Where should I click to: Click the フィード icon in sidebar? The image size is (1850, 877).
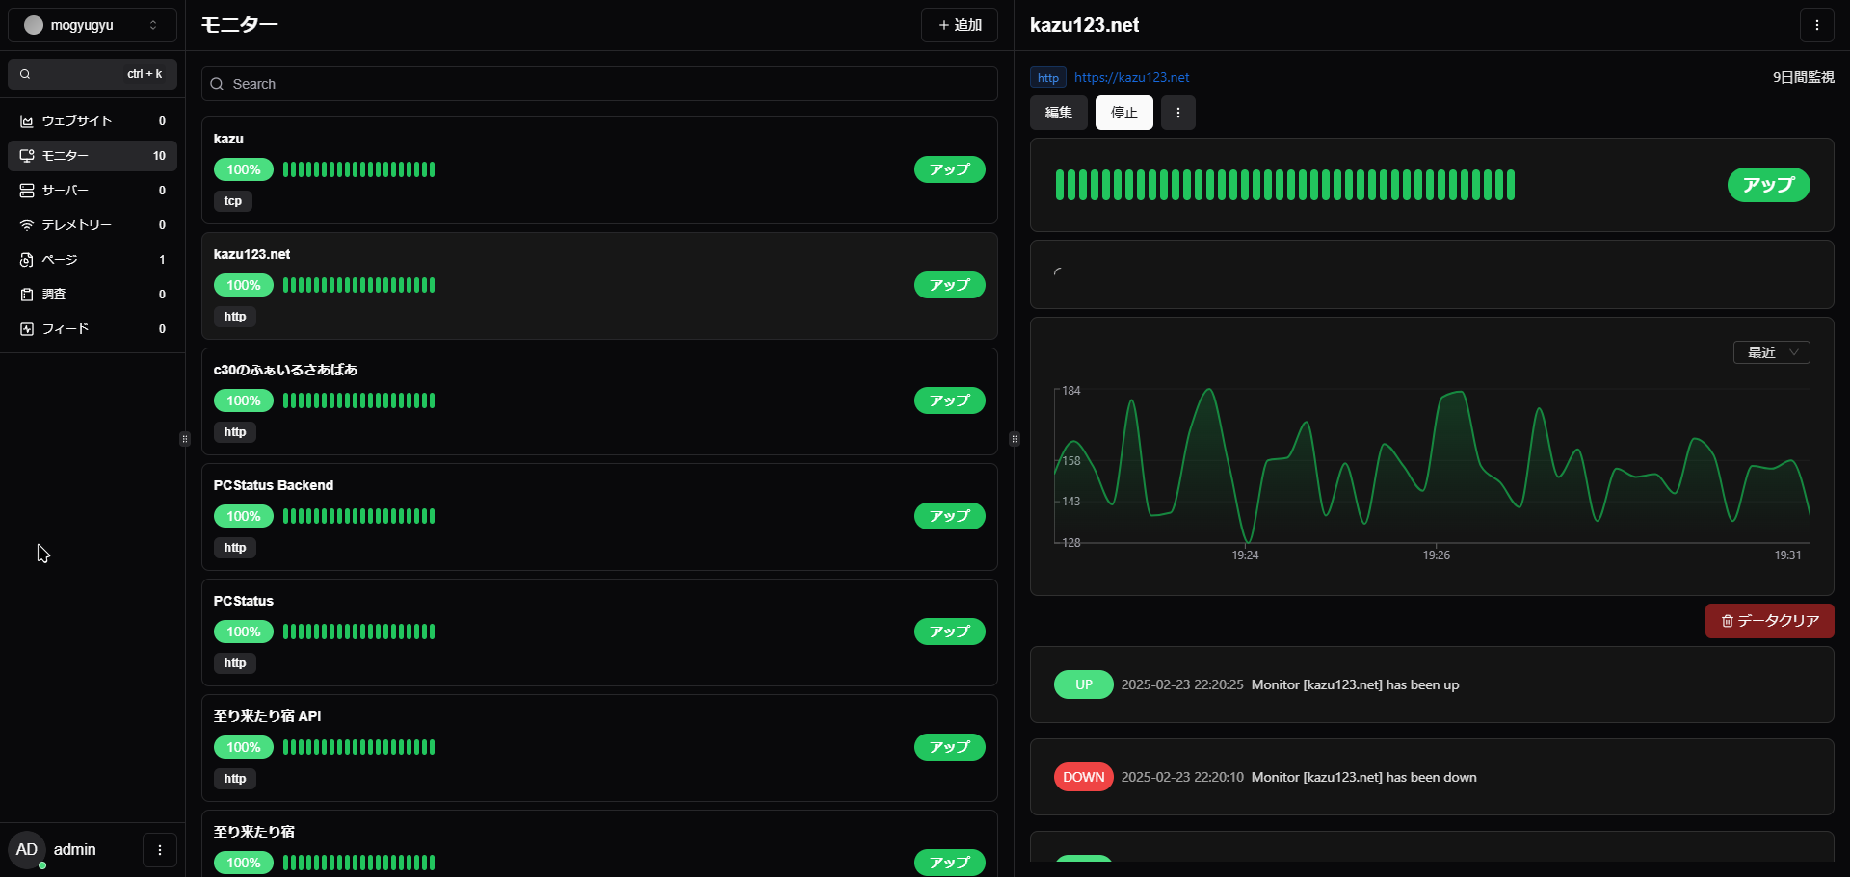point(27,329)
